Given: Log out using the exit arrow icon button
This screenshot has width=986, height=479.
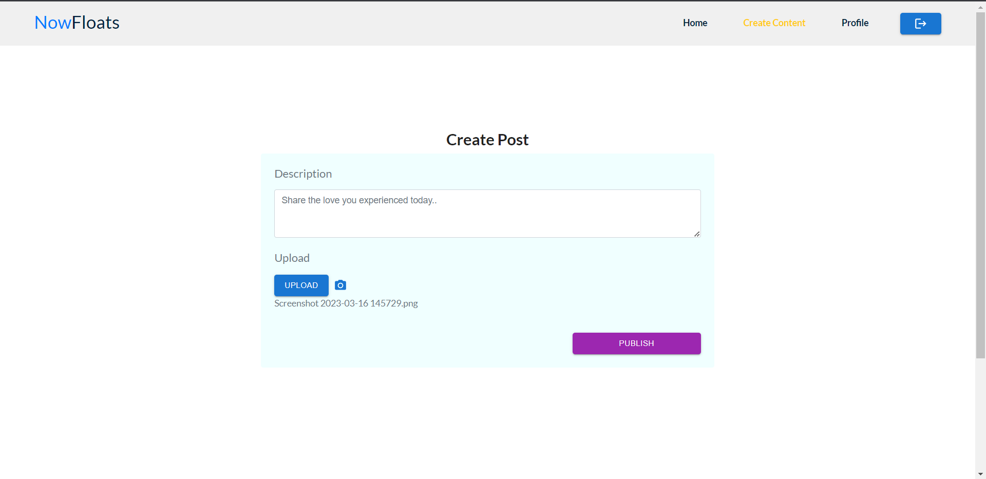Looking at the screenshot, I should [920, 24].
